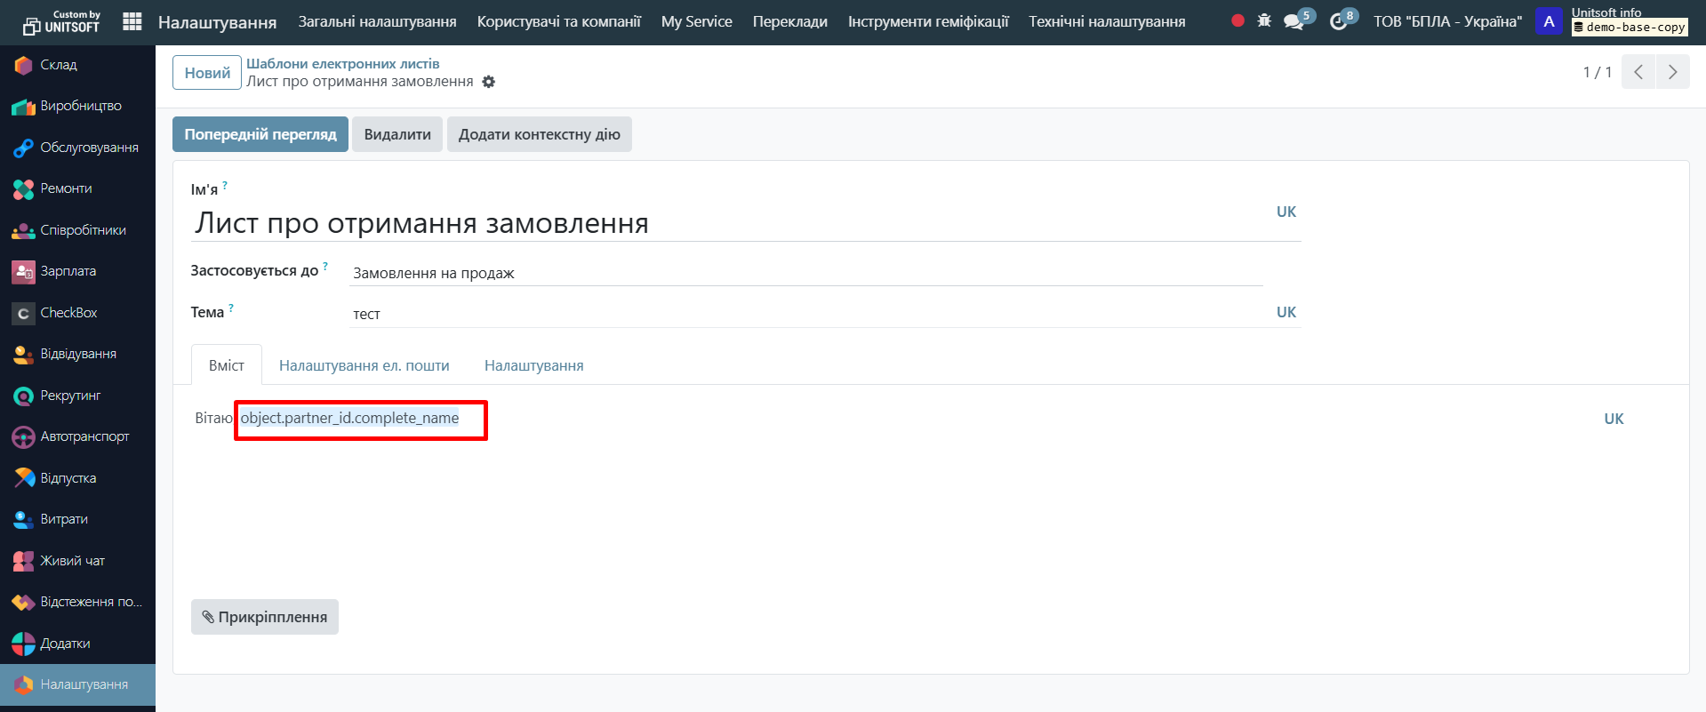Viewport: 1706px width, 712px height.
Task: Open CheckBox app in sidebar
Action: click(68, 313)
